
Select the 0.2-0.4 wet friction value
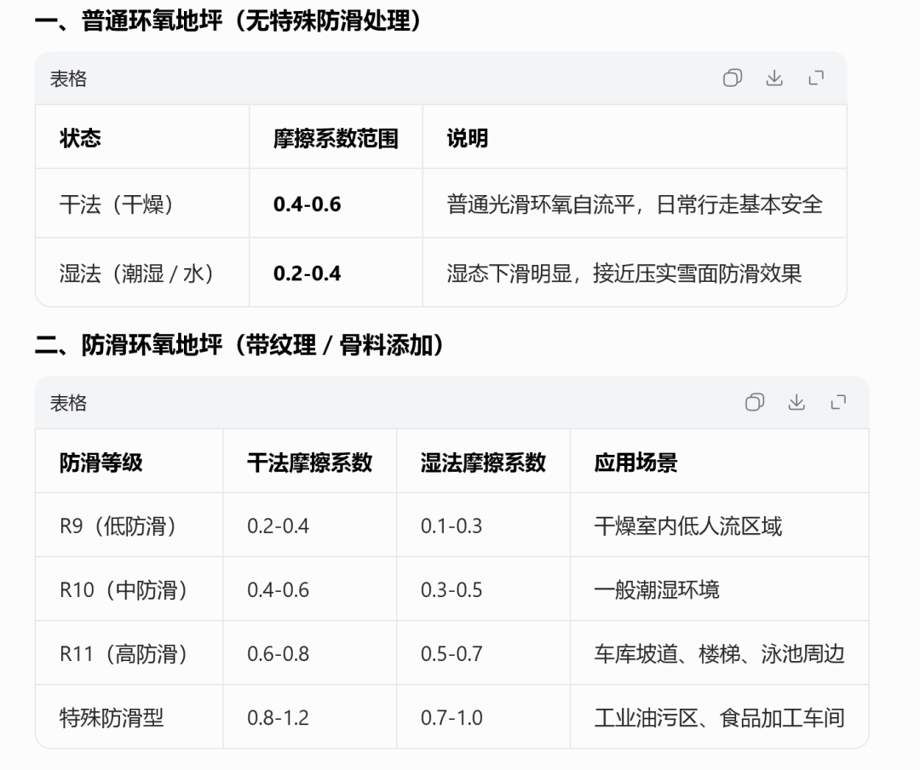[307, 273]
